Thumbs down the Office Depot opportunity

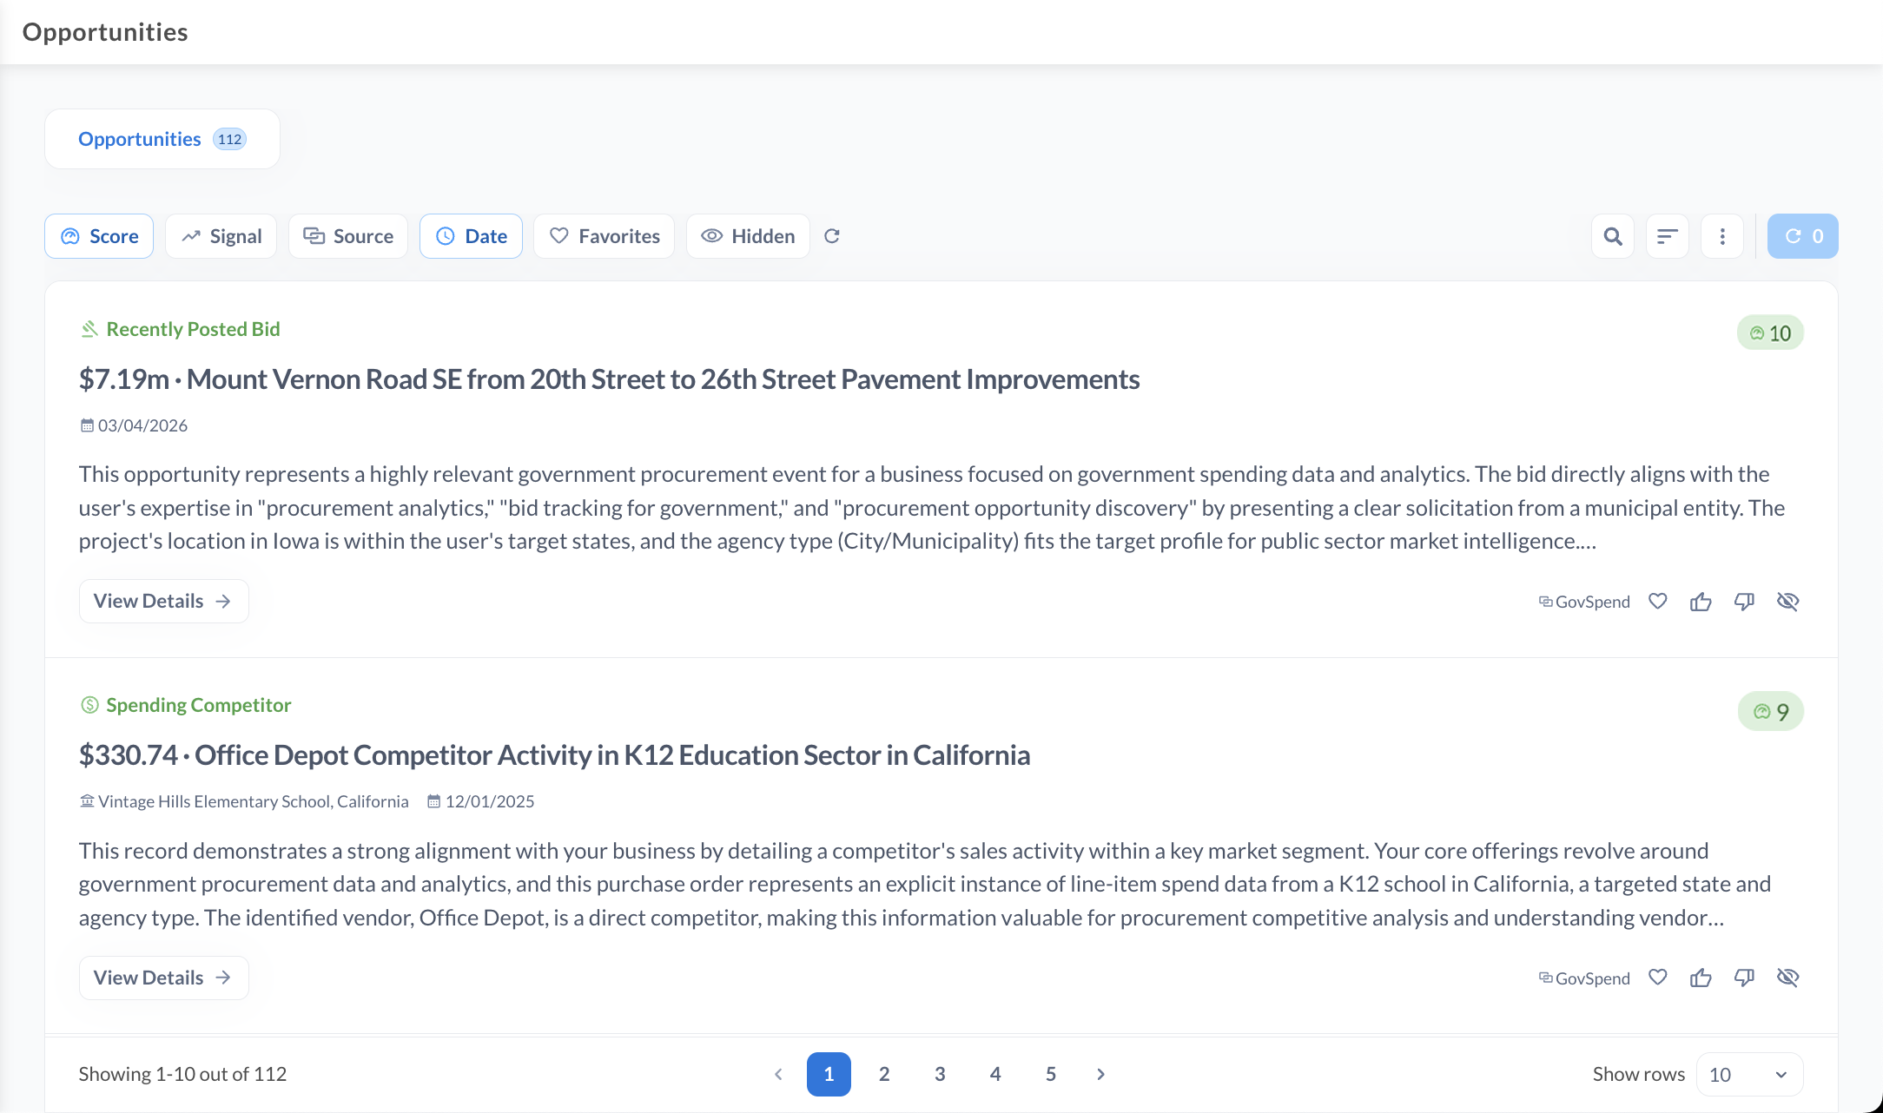pos(1744,978)
